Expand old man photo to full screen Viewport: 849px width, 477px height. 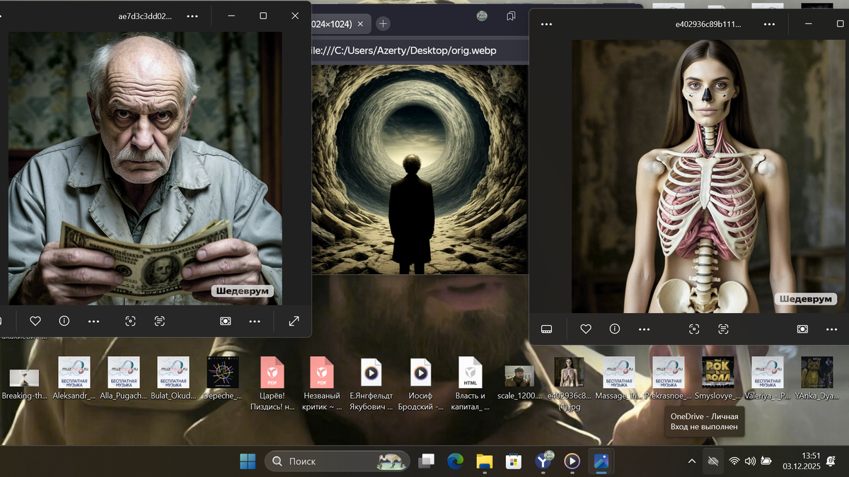(x=294, y=321)
